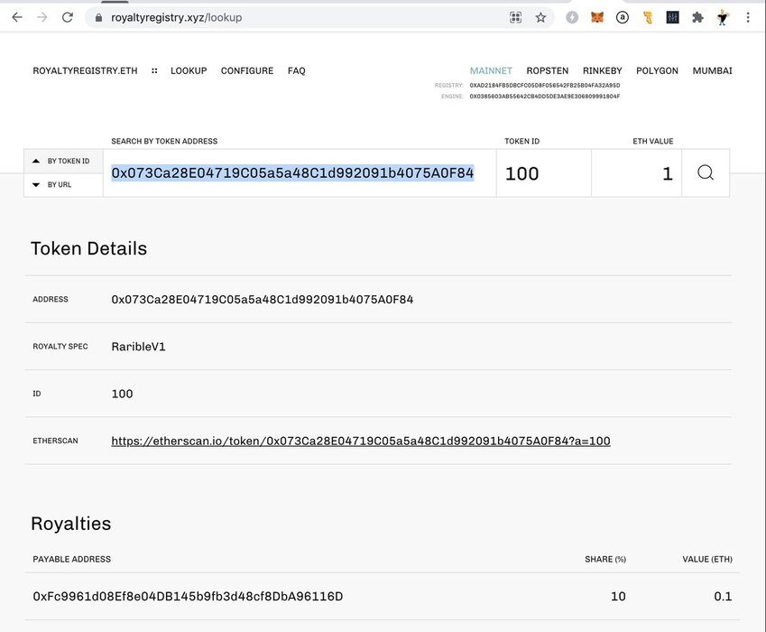Open the MetaMask fox extension
Image resolution: width=766 pixels, height=632 pixels.
tap(597, 17)
